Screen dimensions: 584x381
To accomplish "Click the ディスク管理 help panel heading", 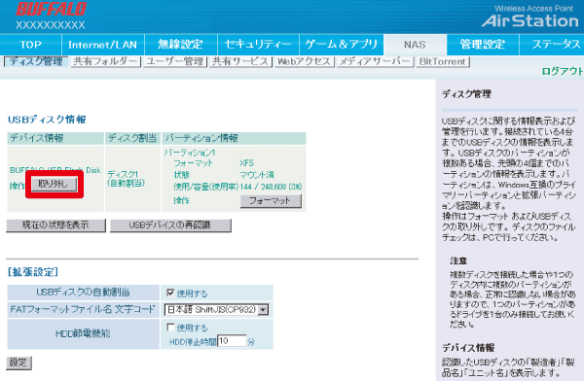I will coord(466,94).
